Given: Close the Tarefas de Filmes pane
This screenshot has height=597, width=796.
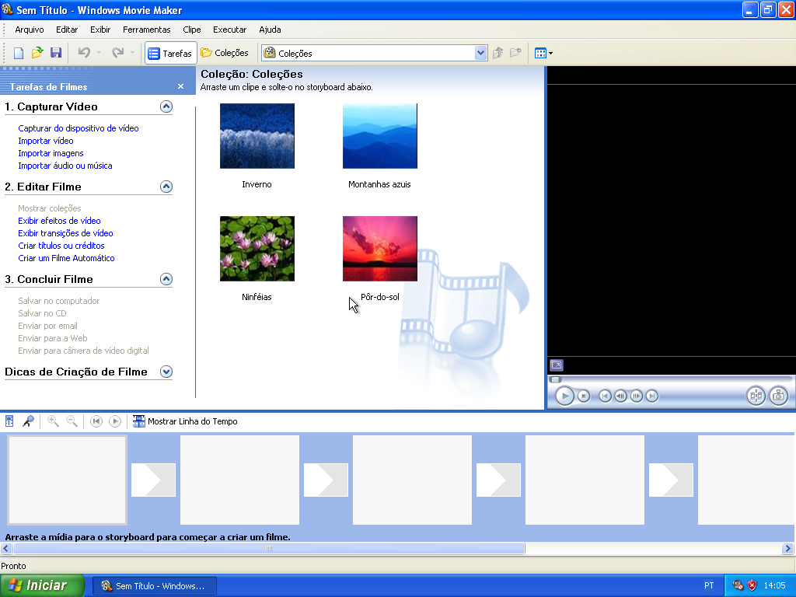Looking at the screenshot, I should point(180,87).
